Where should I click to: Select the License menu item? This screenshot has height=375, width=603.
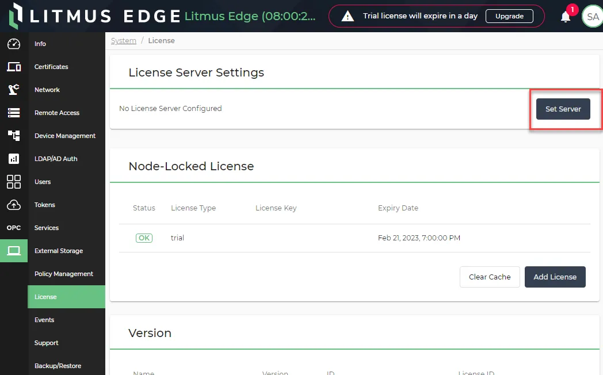(66, 297)
